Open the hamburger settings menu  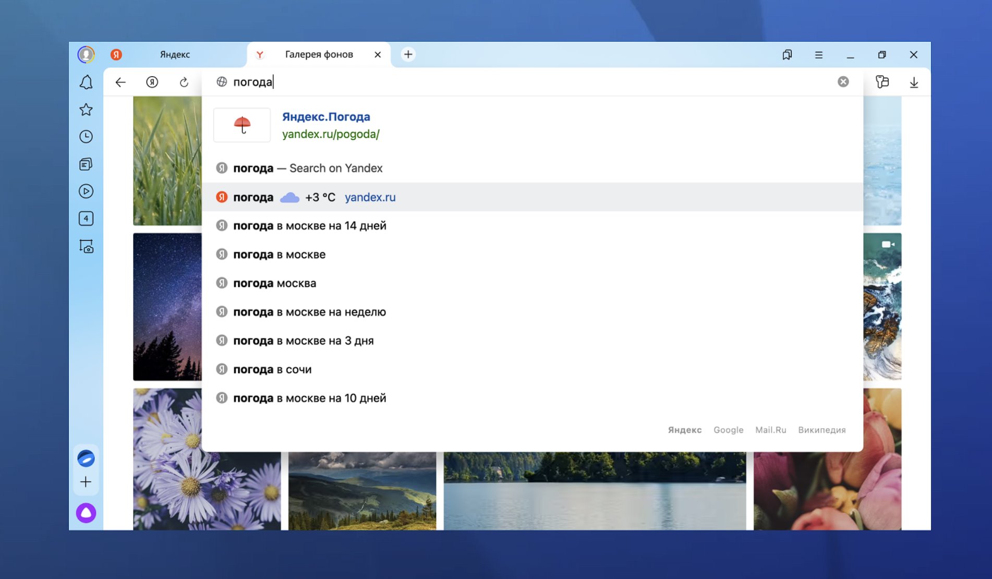[x=819, y=55]
